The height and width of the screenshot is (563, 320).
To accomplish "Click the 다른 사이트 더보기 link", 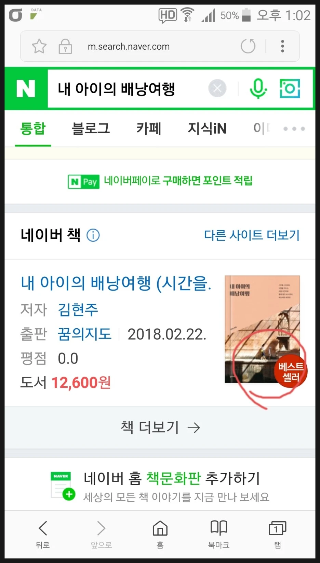I will click(252, 235).
